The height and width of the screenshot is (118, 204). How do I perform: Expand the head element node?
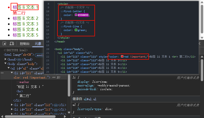(6, 59)
